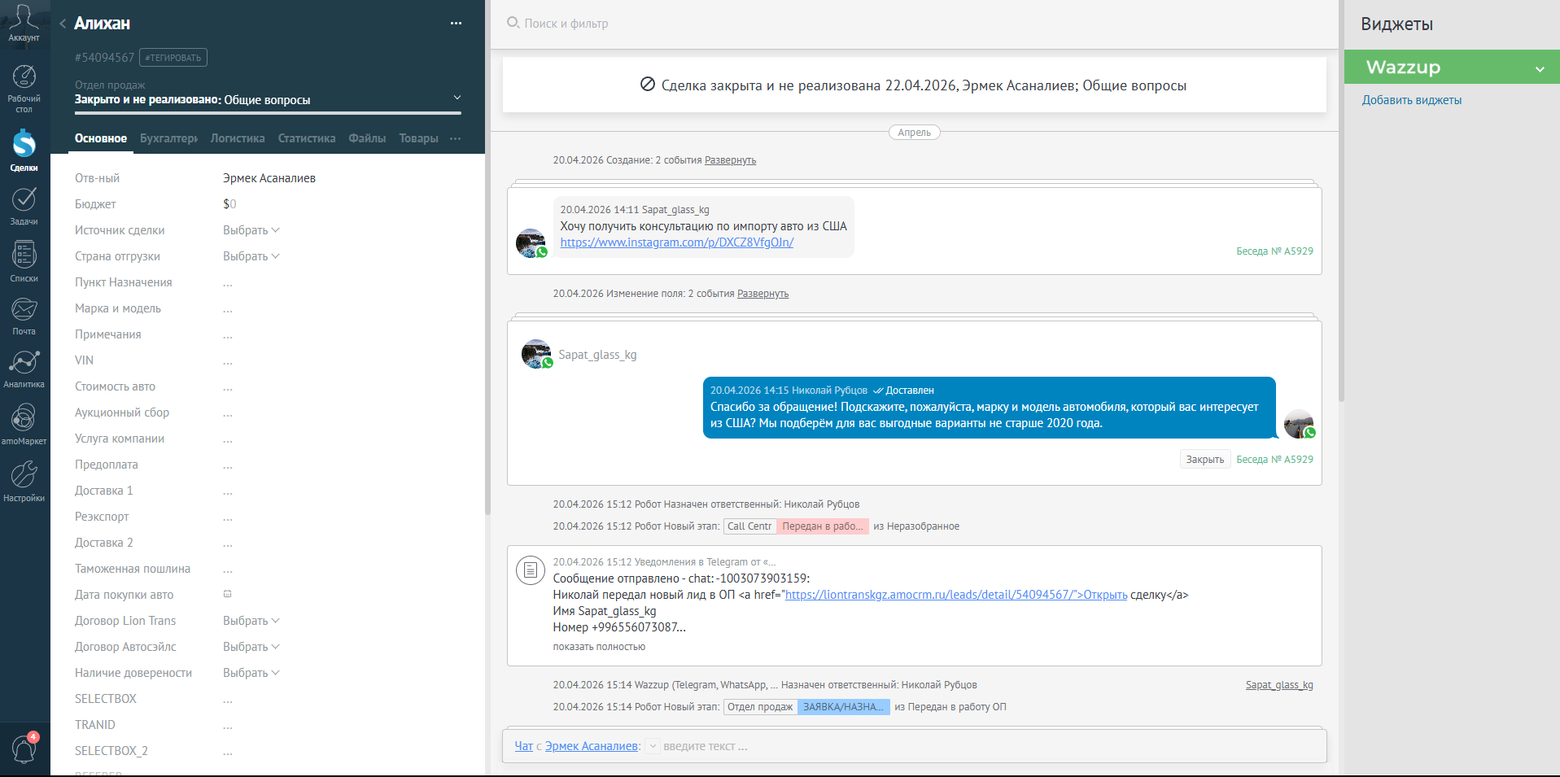This screenshot has height=777, width=1560.
Task: Click the Закрыть conversation button
Action: 1205,460
